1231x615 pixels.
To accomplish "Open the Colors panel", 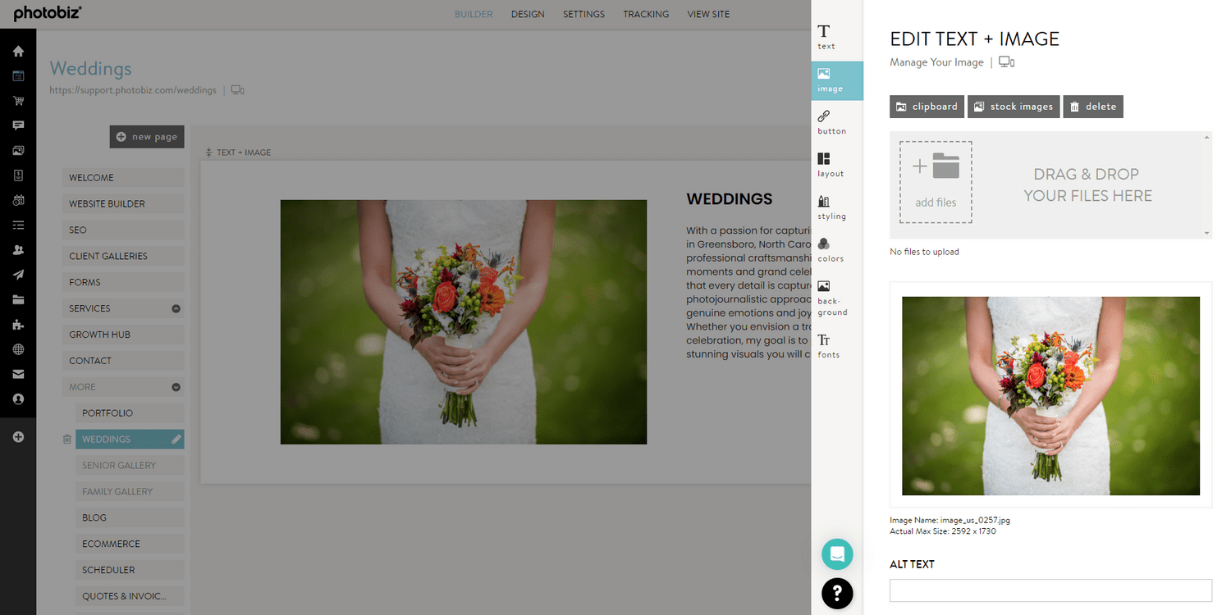I will (830, 250).
